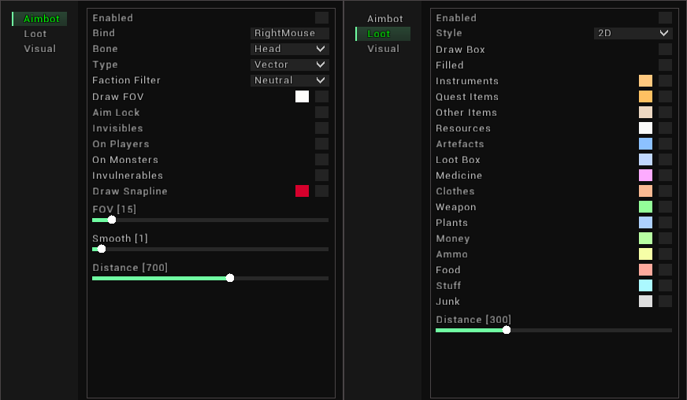Select the yellow Ammo color swatch

645,254
